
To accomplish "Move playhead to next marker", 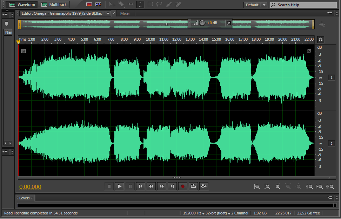I will 172,186.
